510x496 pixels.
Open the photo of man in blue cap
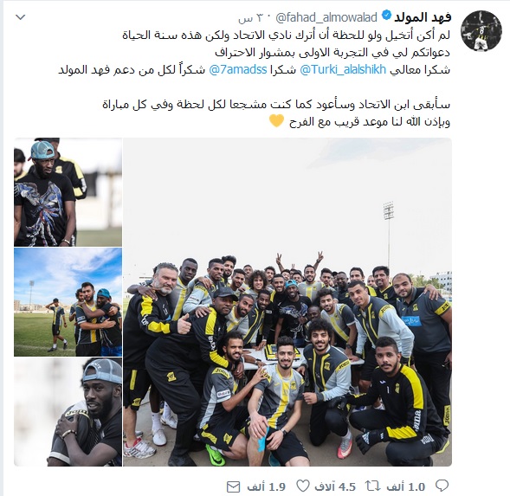[68, 192]
